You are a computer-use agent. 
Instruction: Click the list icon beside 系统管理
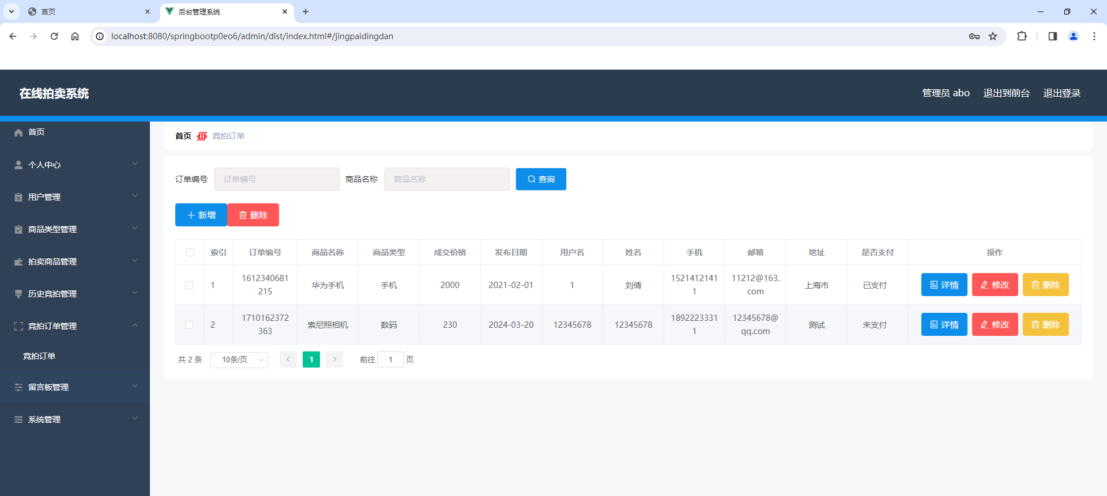[18, 419]
